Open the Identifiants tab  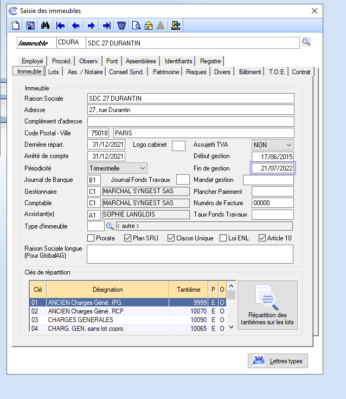178,61
